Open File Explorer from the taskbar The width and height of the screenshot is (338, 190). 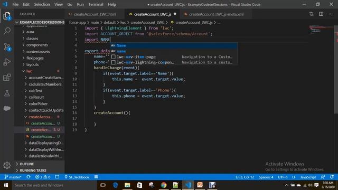[127, 185]
